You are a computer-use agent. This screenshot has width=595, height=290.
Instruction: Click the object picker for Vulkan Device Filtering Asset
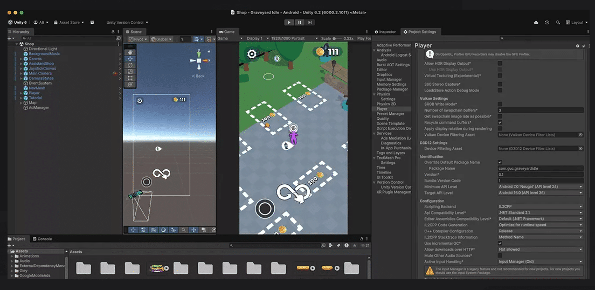580,135
